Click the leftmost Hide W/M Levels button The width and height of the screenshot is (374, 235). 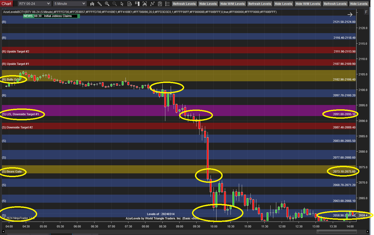[x=233, y=4]
